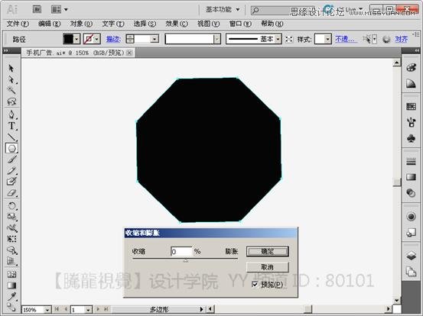Select the Blob Brush tool

tap(11, 182)
